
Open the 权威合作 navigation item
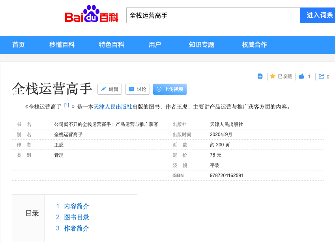coord(255,45)
